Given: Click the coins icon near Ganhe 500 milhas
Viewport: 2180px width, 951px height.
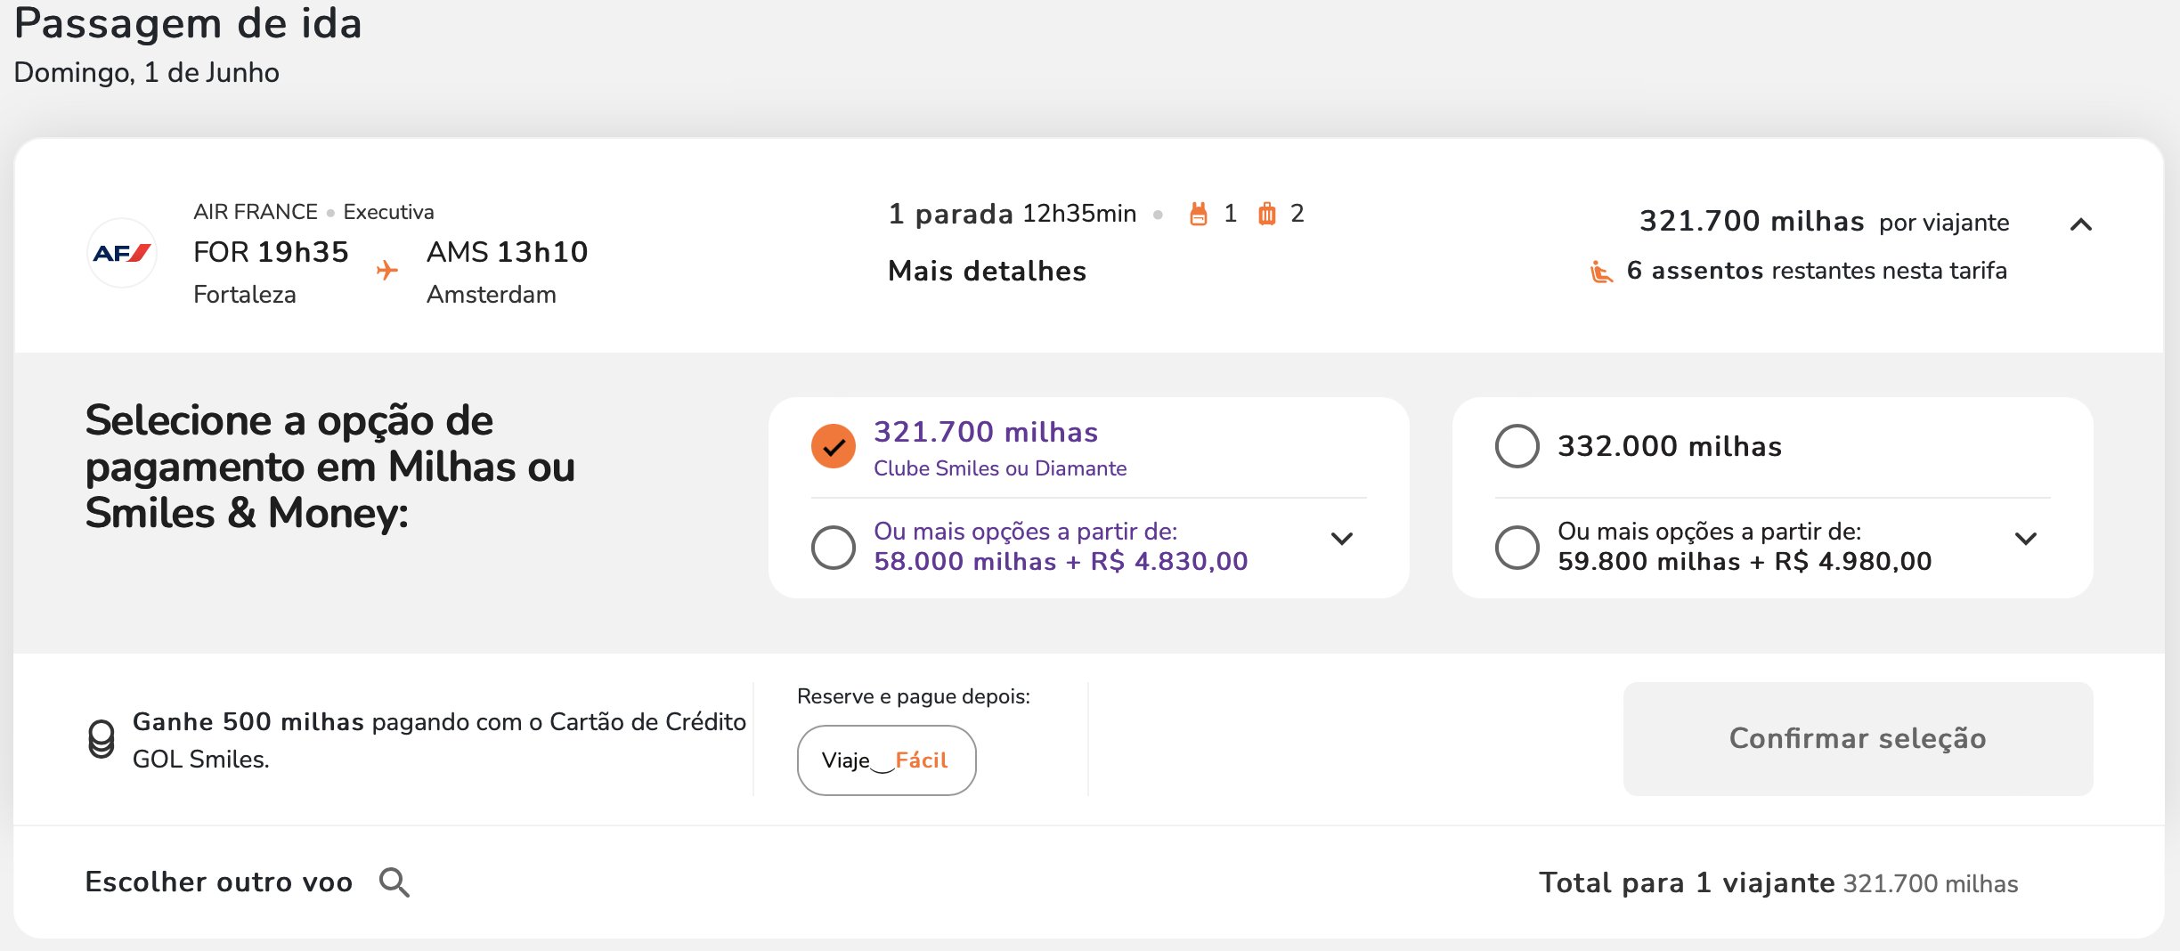Looking at the screenshot, I should tap(102, 739).
